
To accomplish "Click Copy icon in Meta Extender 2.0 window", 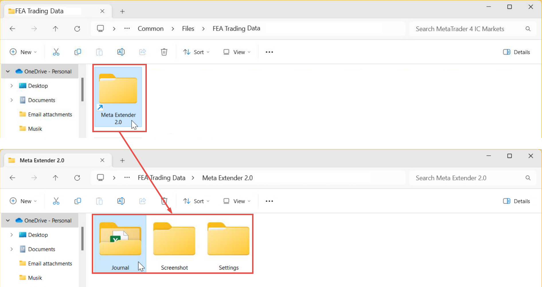I will pos(78,201).
